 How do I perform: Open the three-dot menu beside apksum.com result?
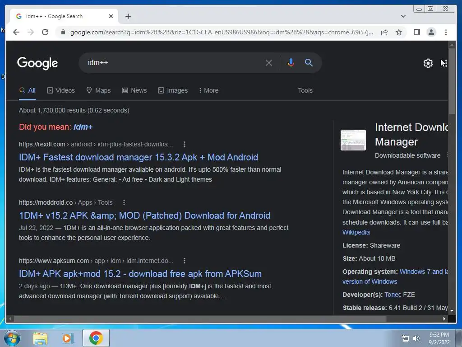[185, 261]
